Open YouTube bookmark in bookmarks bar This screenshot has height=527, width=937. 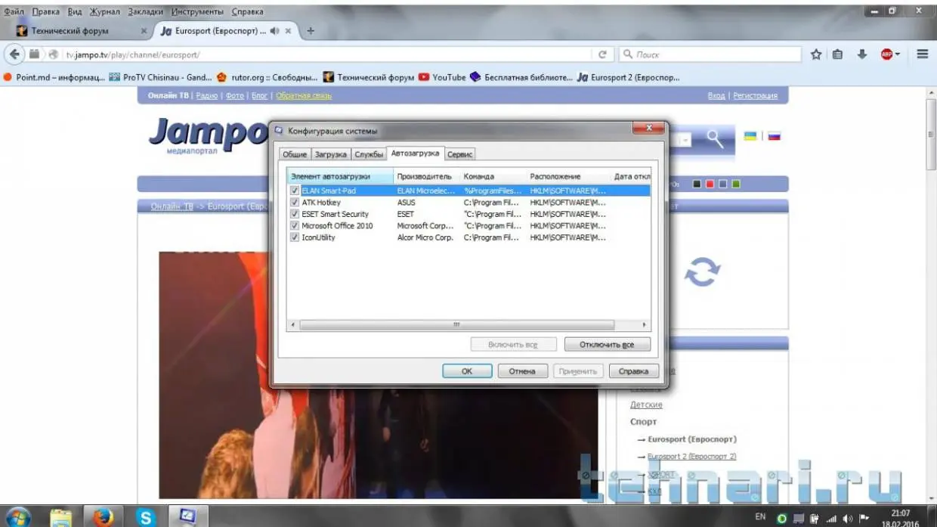pos(443,77)
